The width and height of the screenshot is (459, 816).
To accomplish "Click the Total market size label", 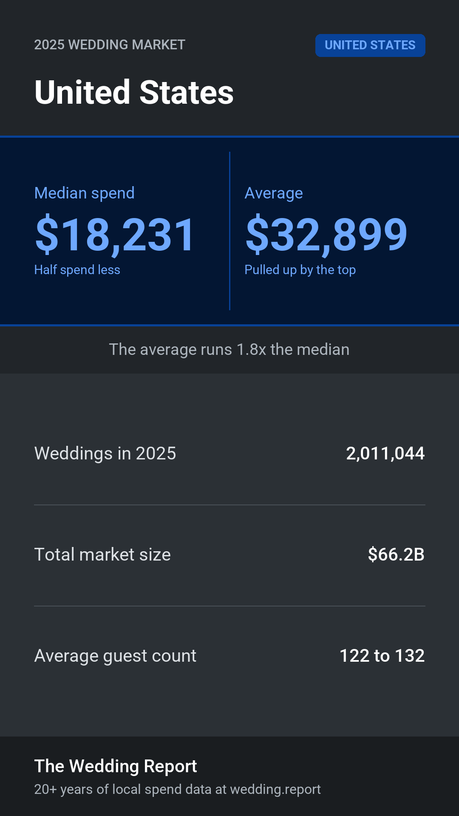I will pos(102,555).
